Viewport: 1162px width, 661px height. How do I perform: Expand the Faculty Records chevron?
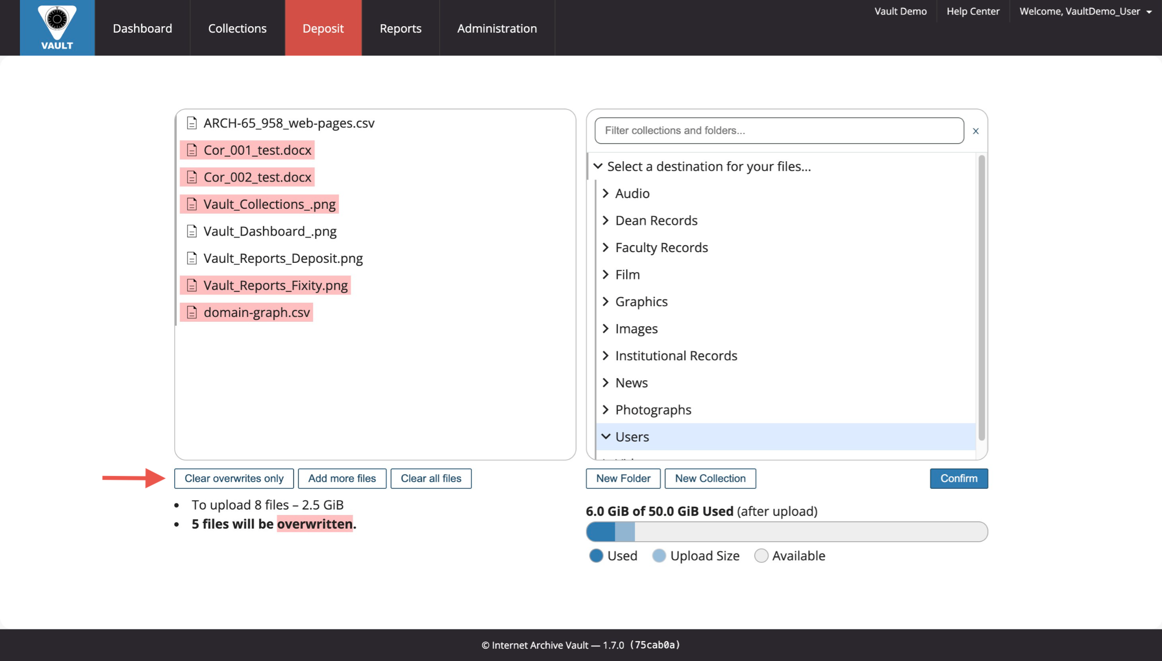pyautogui.click(x=606, y=247)
